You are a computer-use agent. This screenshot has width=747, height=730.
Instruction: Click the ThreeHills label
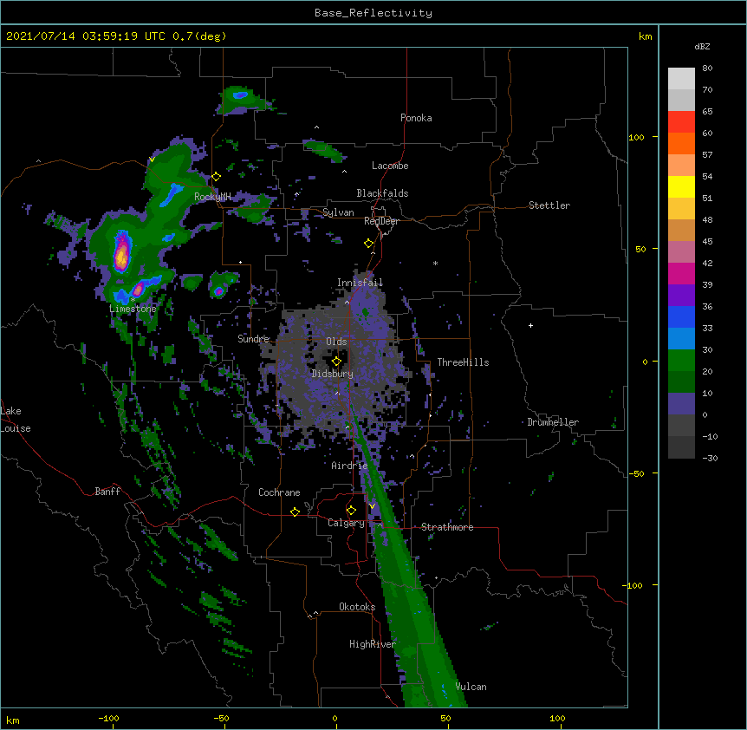pos(463,362)
